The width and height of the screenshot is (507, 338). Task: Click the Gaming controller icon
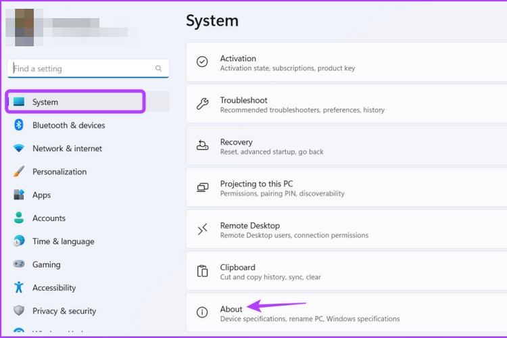[19, 264]
